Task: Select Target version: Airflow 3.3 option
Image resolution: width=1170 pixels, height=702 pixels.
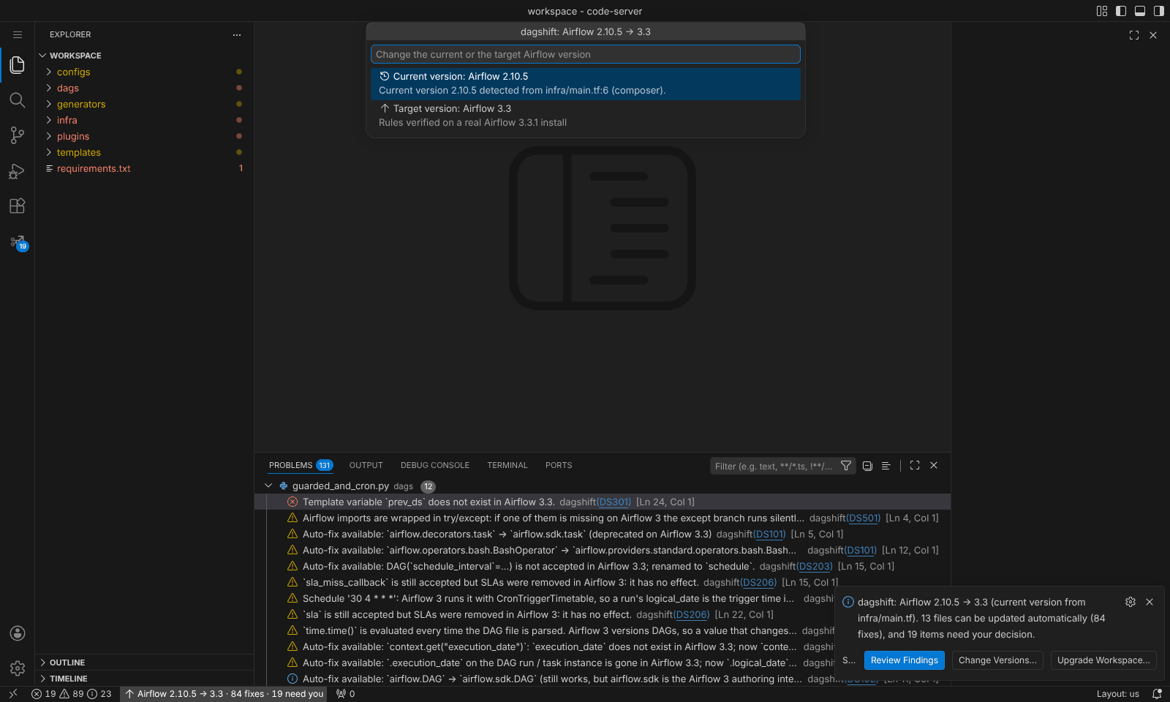Action: [586, 116]
